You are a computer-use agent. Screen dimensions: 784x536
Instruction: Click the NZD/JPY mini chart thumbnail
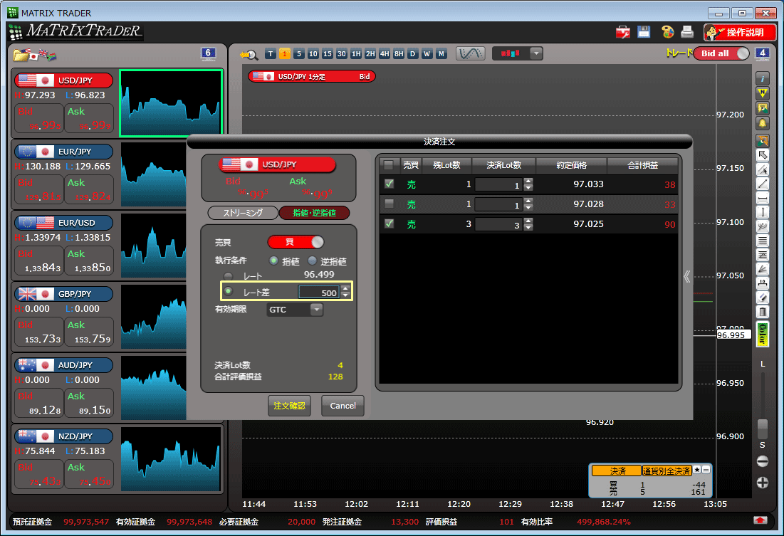point(170,459)
